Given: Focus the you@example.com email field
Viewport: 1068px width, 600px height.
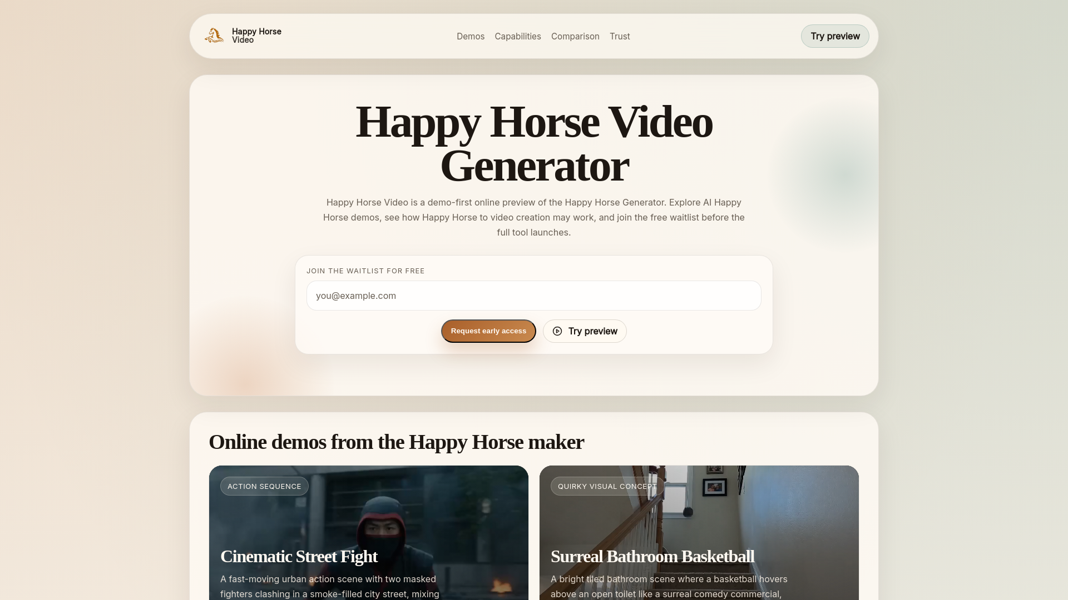Looking at the screenshot, I should click(x=534, y=296).
